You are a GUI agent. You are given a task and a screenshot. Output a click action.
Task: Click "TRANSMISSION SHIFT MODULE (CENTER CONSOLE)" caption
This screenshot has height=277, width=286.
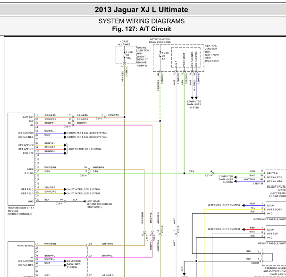(21, 211)
